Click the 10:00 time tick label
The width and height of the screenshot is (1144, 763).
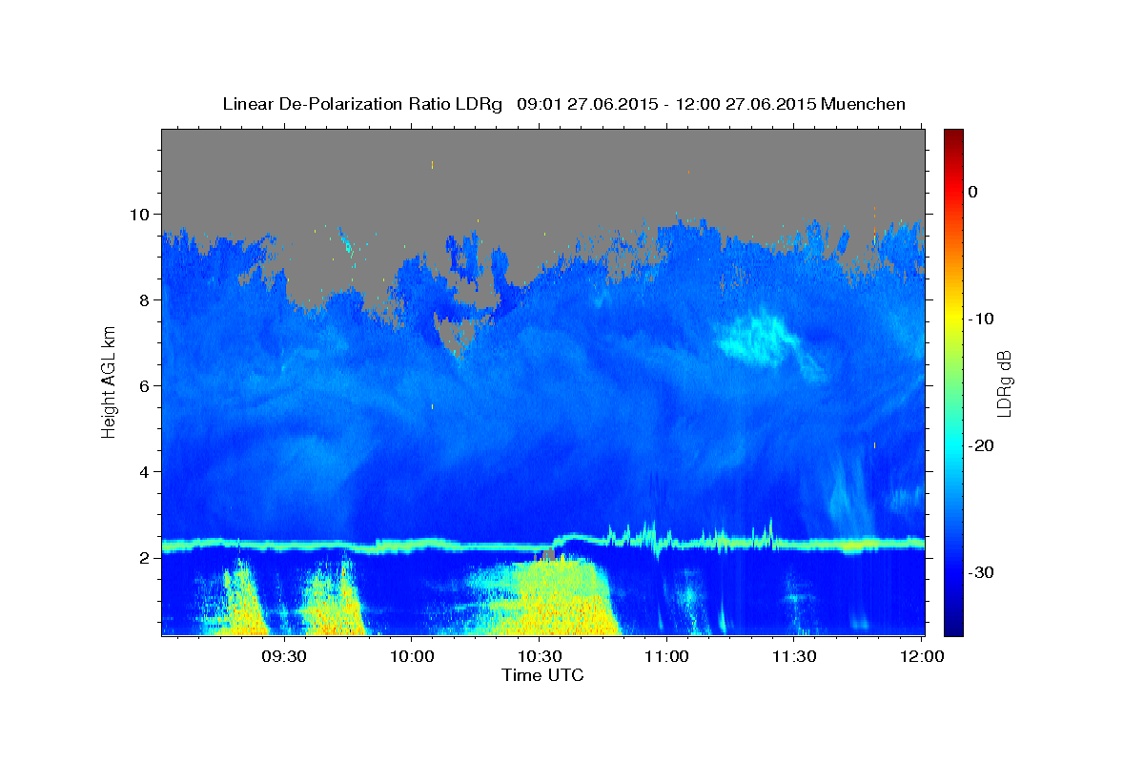[x=412, y=656]
